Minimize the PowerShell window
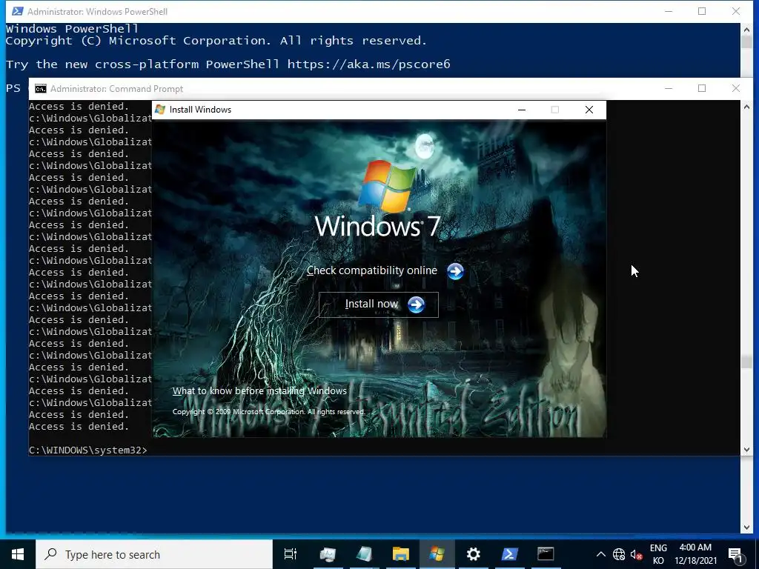The image size is (759, 569). 669,11
